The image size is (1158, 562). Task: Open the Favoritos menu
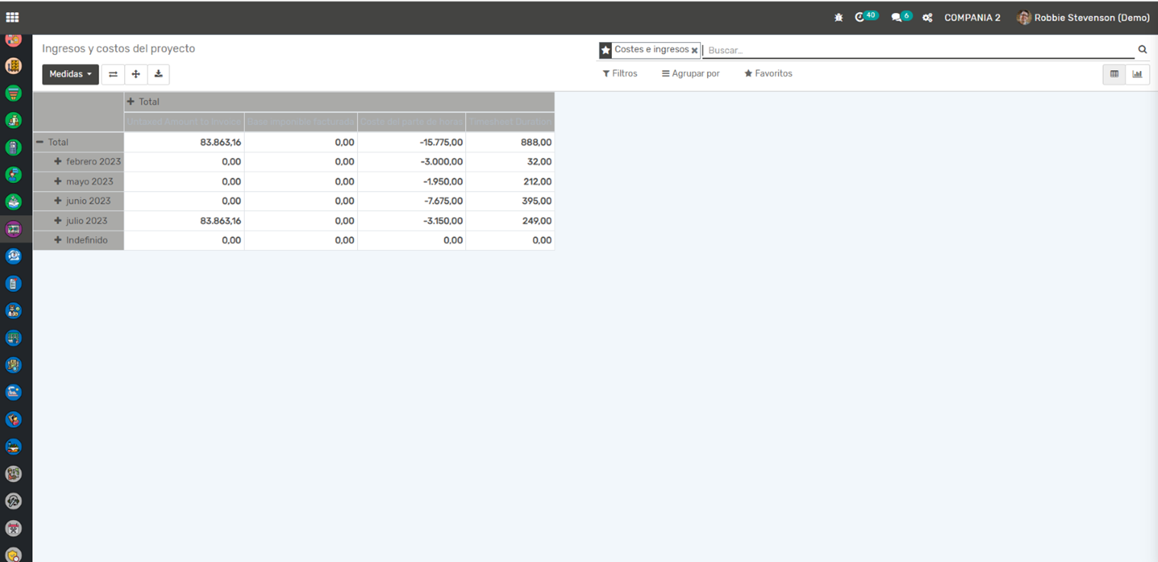click(x=768, y=73)
